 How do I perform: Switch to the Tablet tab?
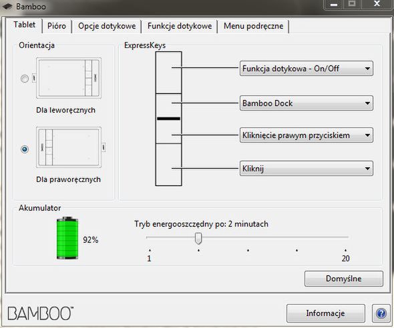(x=24, y=25)
